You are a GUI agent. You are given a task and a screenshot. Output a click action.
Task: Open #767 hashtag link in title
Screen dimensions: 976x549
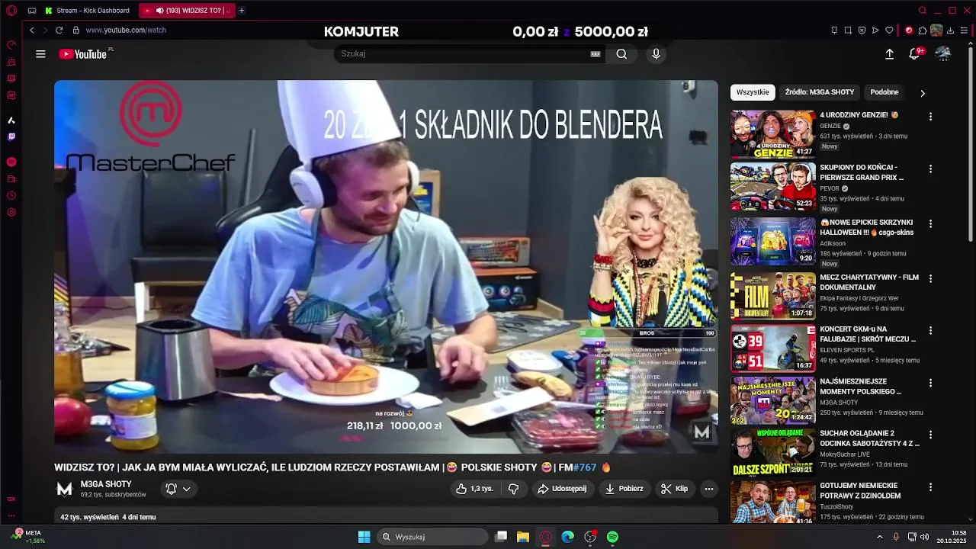[585, 467]
